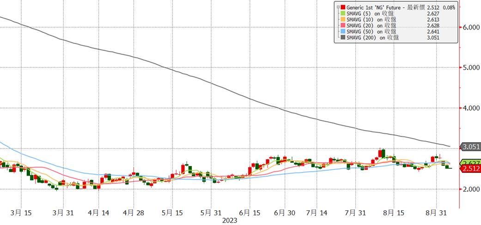Open the blue SMAVG (50) color swatch
The height and width of the screenshot is (225, 481).
click(343, 31)
